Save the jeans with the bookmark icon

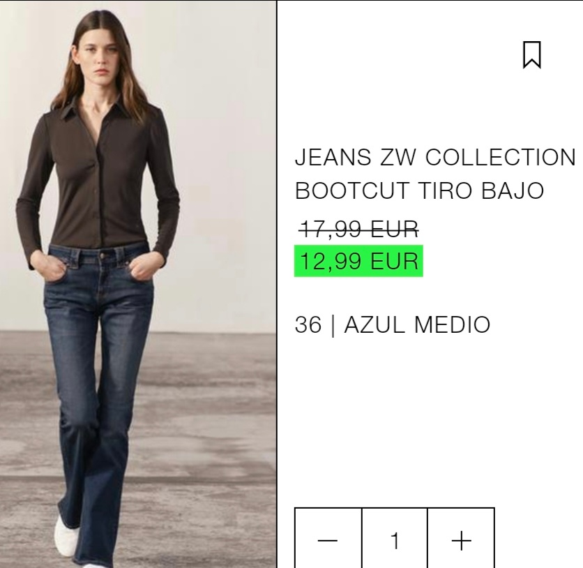click(x=531, y=55)
